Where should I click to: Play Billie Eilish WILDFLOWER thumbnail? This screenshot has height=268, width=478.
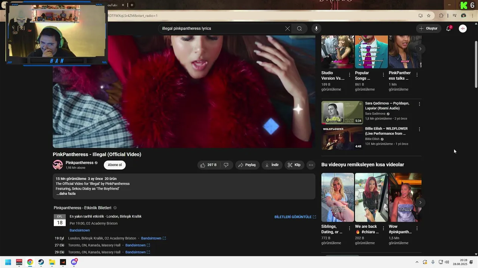click(342, 138)
